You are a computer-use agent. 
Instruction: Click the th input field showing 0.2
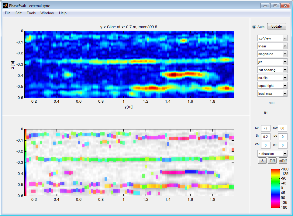pos(266,137)
